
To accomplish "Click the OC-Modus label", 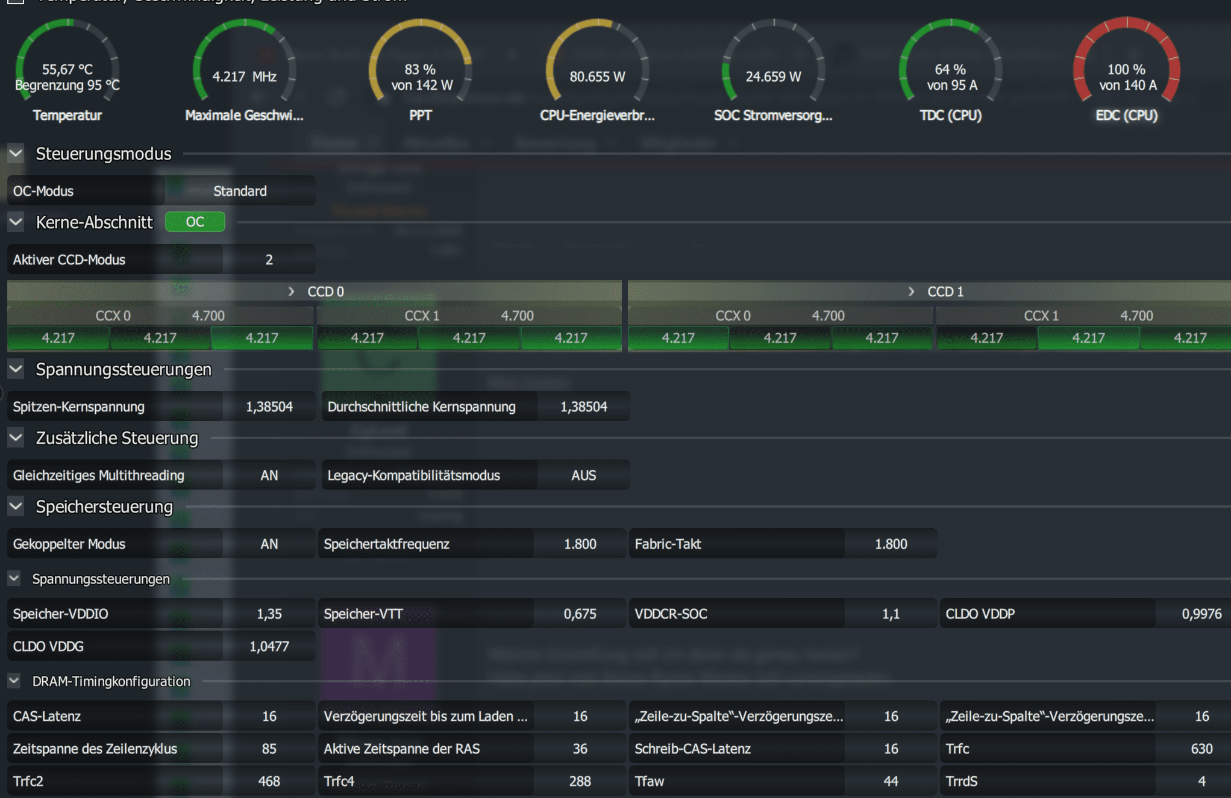I will click(x=43, y=191).
